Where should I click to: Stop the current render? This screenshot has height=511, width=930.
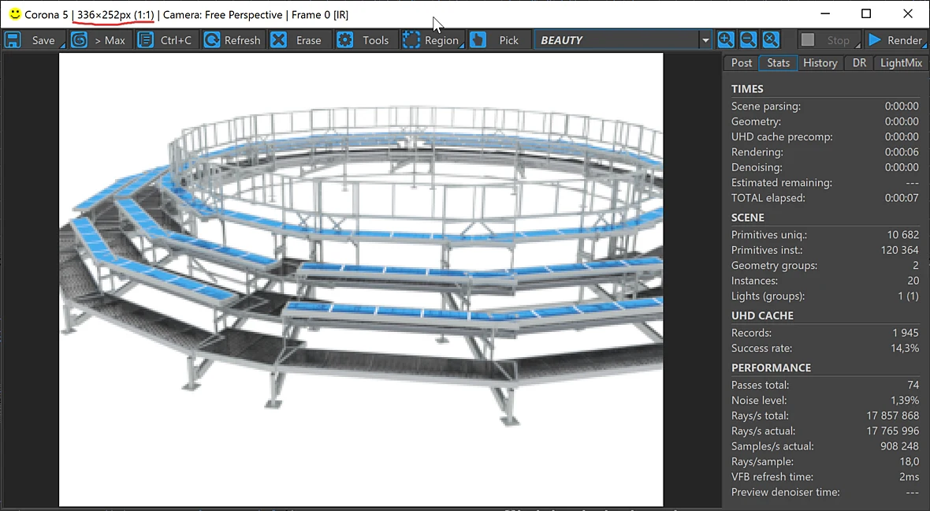coord(829,39)
